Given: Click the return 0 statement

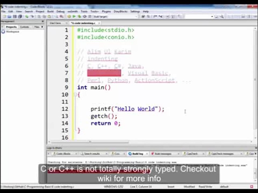Looking at the screenshot, I should (x=105, y=123).
